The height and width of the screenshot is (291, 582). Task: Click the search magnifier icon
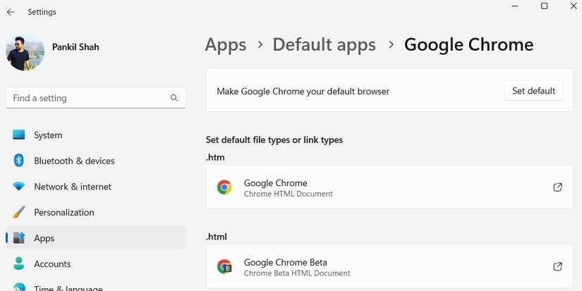tap(174, 98)
